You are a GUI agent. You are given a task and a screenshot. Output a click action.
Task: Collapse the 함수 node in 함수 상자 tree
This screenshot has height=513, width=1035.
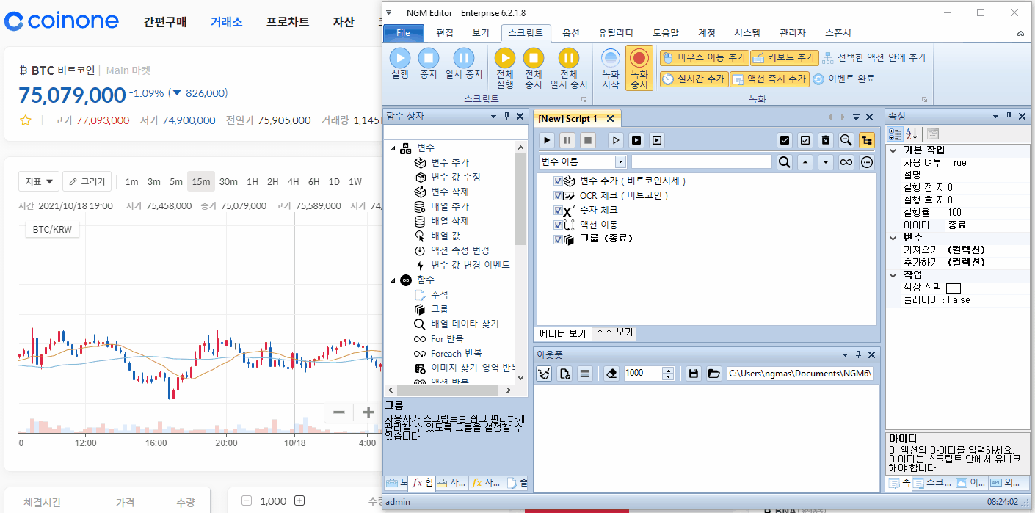(392, 280)
